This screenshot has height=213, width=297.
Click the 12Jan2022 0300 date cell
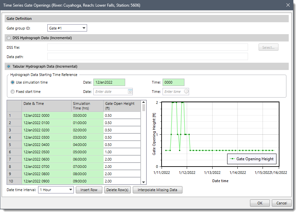click(x=47, y=137)
